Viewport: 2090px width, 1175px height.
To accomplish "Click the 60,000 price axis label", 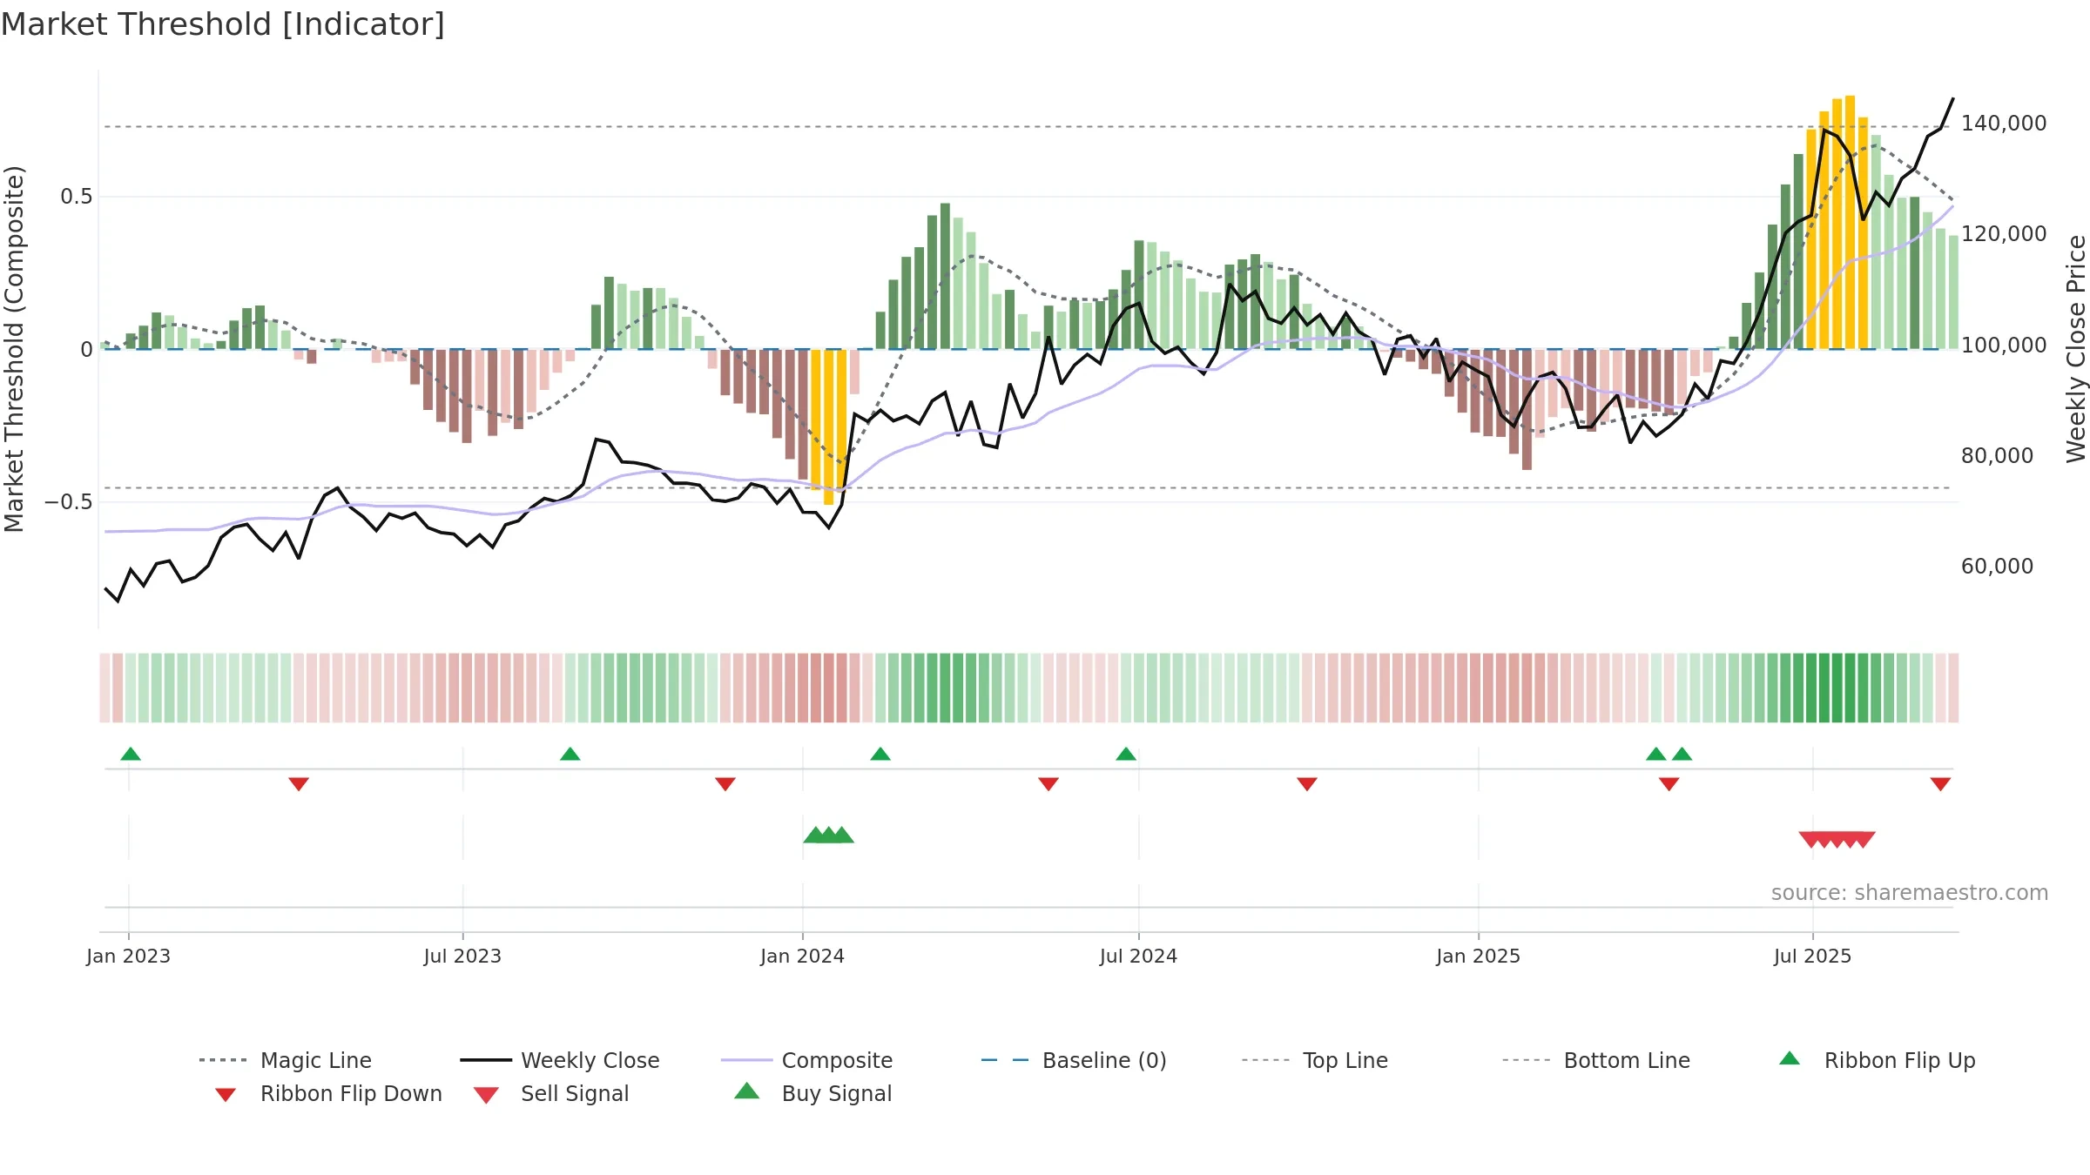I will [1997, 567].
